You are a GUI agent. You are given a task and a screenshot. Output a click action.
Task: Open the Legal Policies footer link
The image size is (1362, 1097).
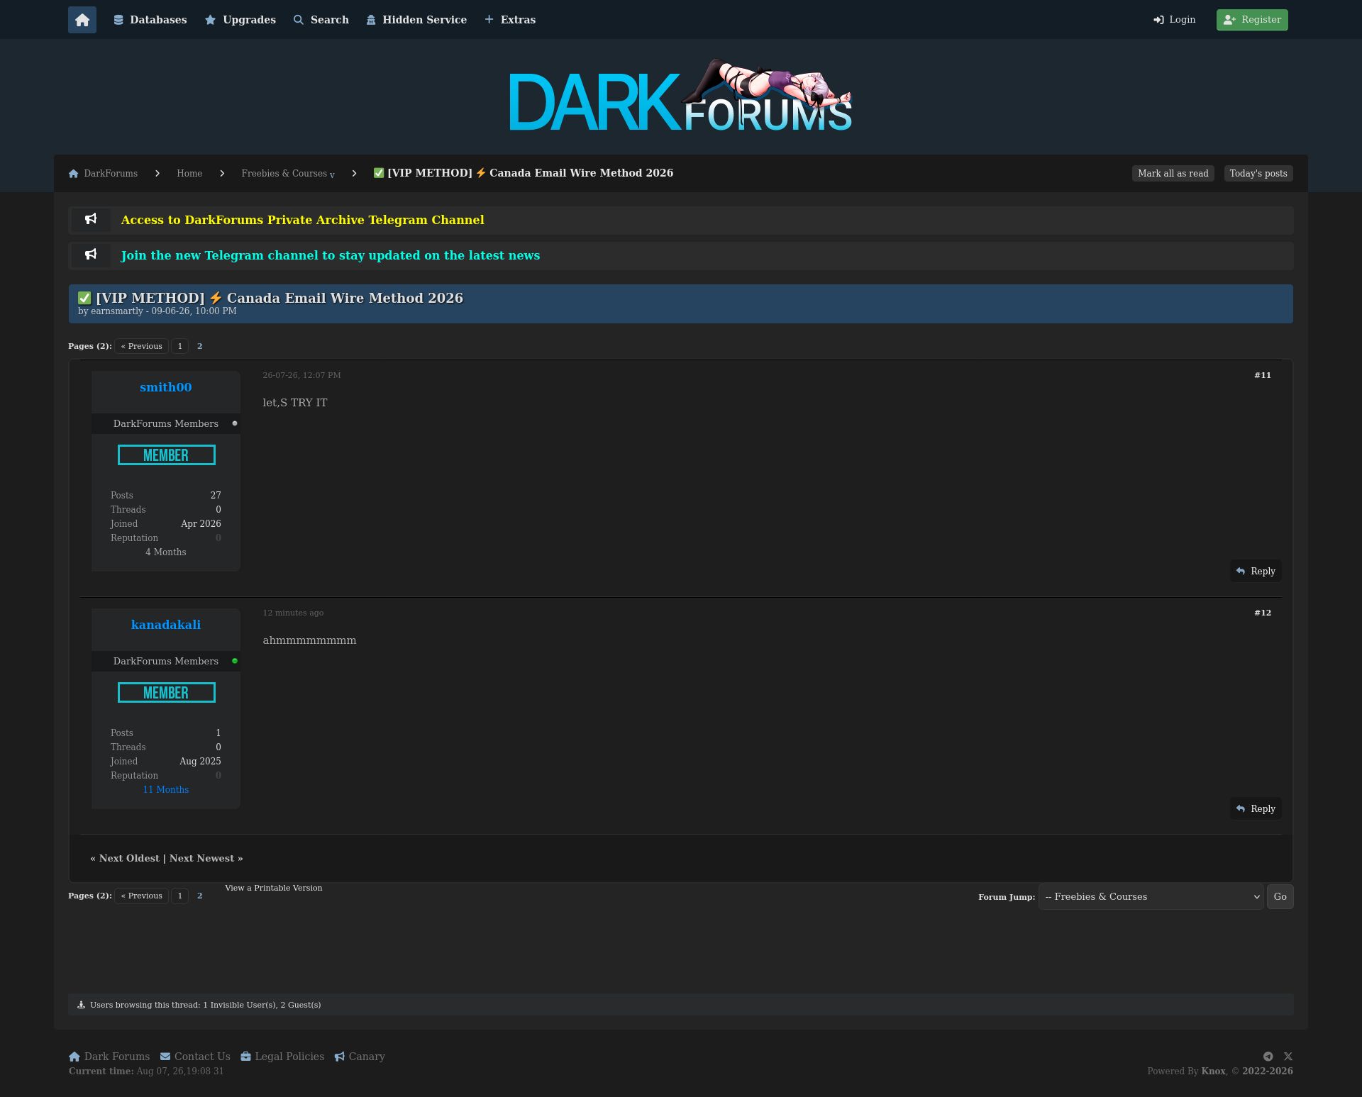click(x=282, y=1057)
